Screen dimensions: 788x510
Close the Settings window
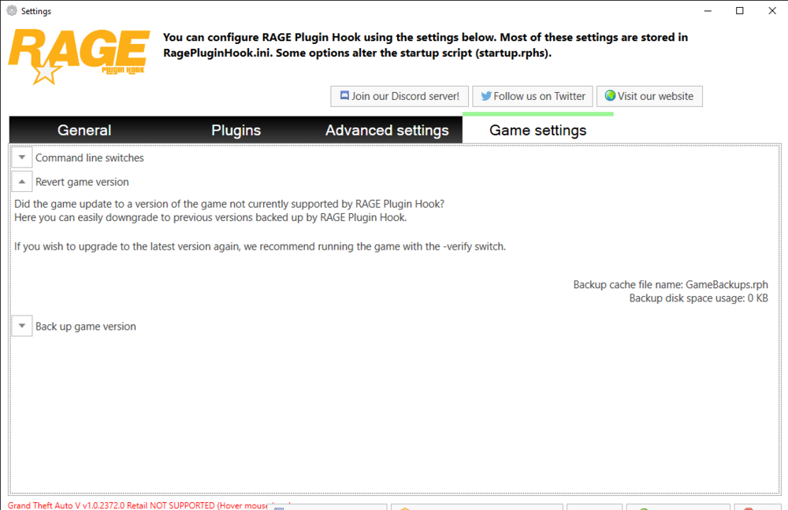coord(772,10)
